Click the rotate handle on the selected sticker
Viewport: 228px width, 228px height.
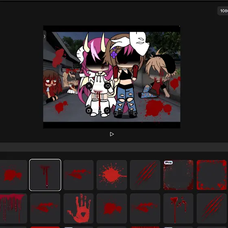[x=107, y=86]
